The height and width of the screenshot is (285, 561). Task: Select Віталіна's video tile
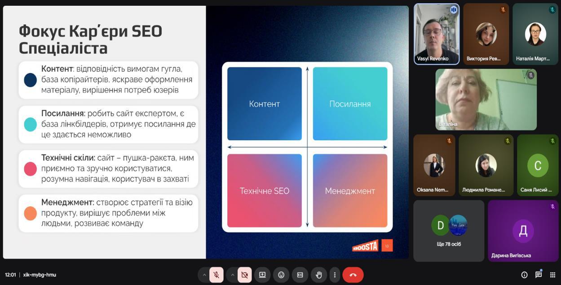[x=486, y=99]
